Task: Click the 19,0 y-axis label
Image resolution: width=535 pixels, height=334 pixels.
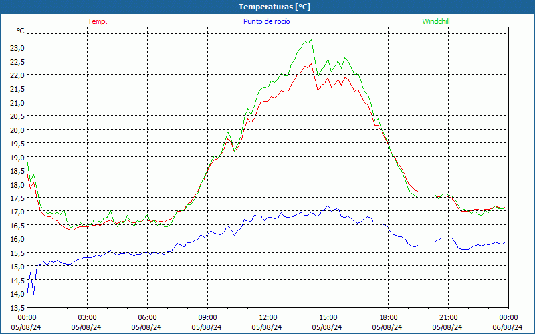Action: (17, 157)
